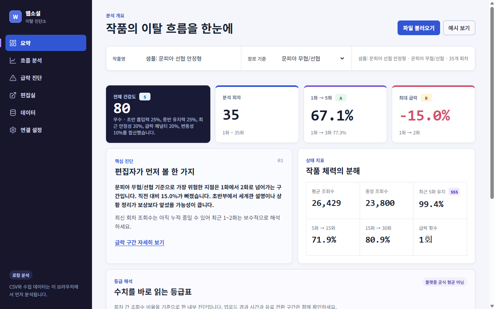Click the heading 작품의 이탈 흐름을 한눈에
Image resolution: width=495 pixels, height=309 pixels.
tap(169, 28)
